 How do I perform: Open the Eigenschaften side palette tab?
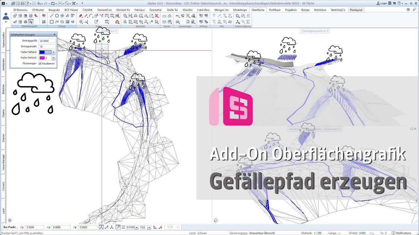[x=3, y=40]
